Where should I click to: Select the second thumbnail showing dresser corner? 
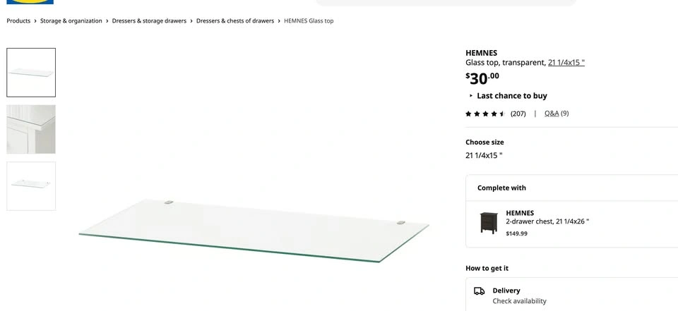click(31, 129)
